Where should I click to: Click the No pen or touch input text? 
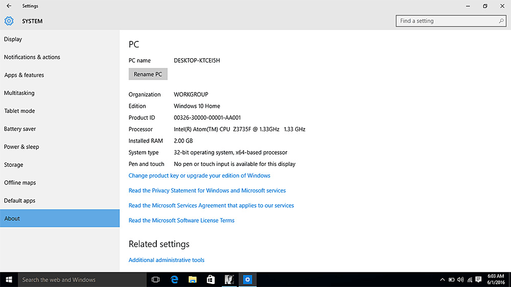(235, 164)
